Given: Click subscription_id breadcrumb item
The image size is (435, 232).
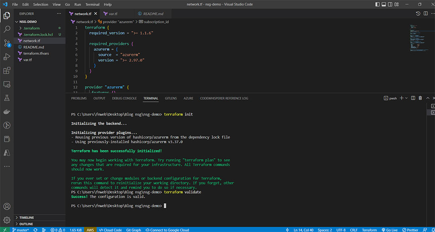Looking at the screenshot, I should (154, 22).
